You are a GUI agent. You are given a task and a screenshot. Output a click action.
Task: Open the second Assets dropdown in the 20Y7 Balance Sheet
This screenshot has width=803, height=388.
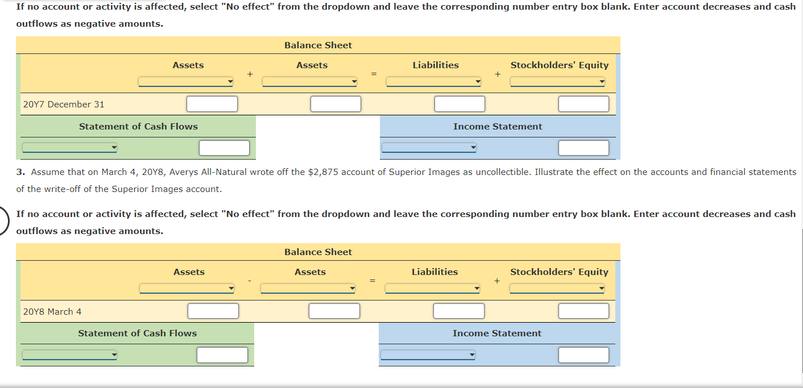[309, 81]
